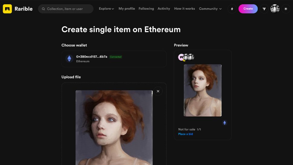Toggle light theme with sun icon
The height and width of the screenshot is (165, 293).
[x=286, y=9]
